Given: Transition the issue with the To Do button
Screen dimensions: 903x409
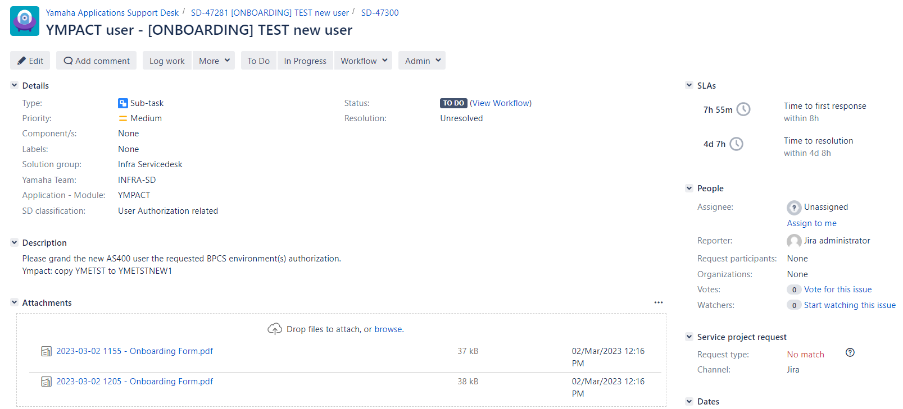Looking at the screenshot, I should (258, 61).
